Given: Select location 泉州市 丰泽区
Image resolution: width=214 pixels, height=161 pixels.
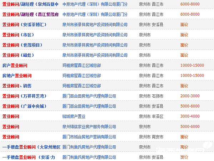Looking at the screenshot, I should coord(151,116).
